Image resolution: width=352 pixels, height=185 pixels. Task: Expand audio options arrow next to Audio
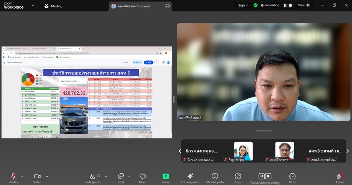coord(22,176)
